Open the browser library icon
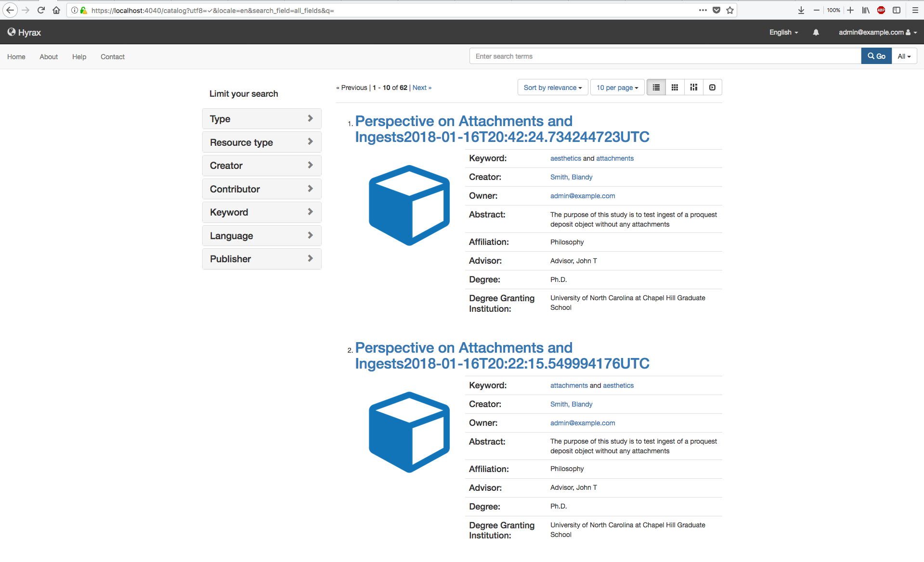 pos(866,10)
